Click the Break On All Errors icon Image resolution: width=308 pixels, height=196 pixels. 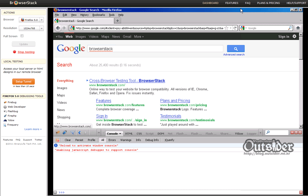[x=57, y=140]
